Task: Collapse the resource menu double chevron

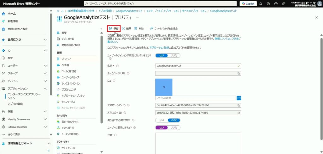Action: (x=101, y=29)
